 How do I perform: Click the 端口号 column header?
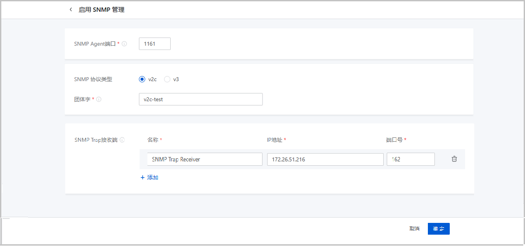[394, 140]
